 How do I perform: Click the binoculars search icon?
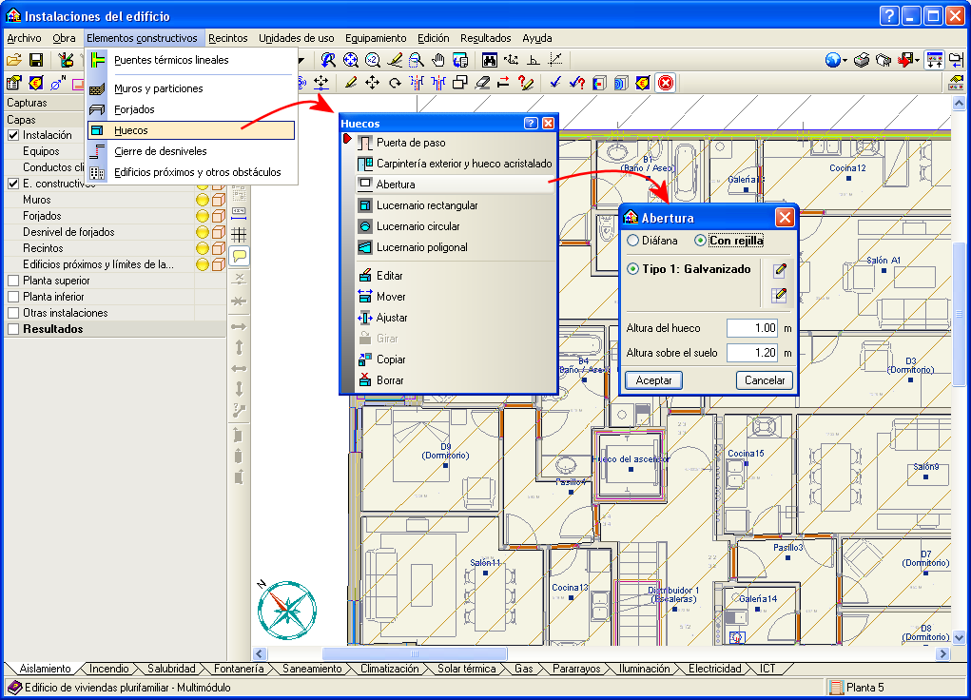click(490, 61)
